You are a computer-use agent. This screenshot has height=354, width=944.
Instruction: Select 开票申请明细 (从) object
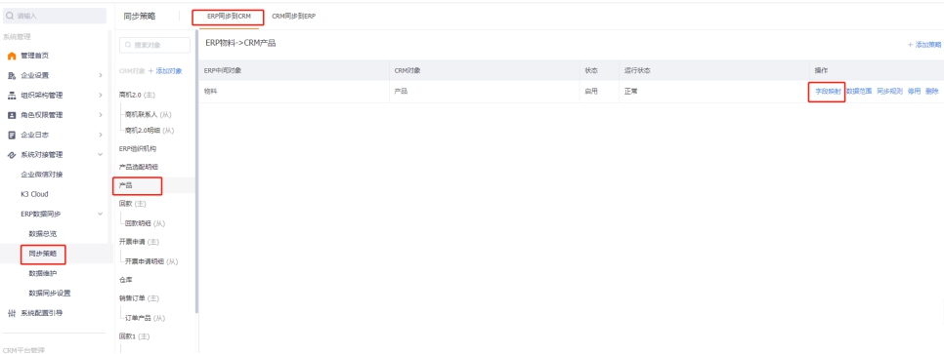tap(151, 261)
